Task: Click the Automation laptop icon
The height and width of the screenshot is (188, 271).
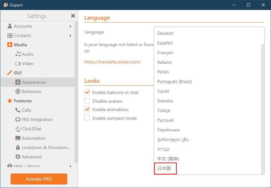Action: pos(18,138)
